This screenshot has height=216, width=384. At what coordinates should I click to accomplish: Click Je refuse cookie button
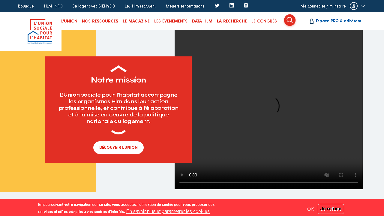coord(331,209)
